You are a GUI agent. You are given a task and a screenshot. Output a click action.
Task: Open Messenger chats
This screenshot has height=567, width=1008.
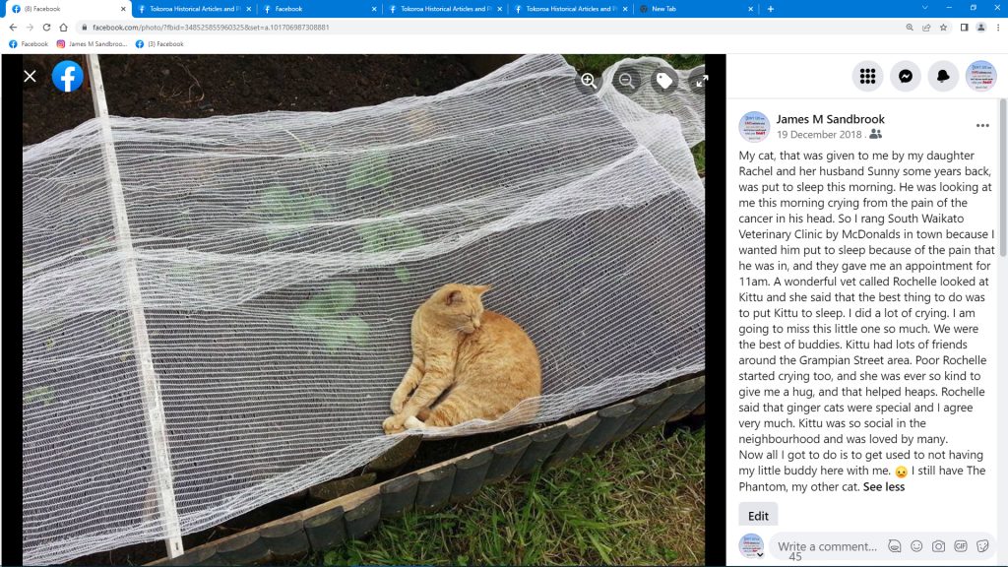point(906,76)
